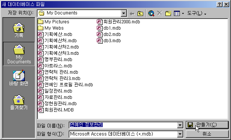This screenshot has width=231, height=140.
Task: Click the Access icon of 자료관리.mdb
Action: pyautogui.click(x=41, y=97)
